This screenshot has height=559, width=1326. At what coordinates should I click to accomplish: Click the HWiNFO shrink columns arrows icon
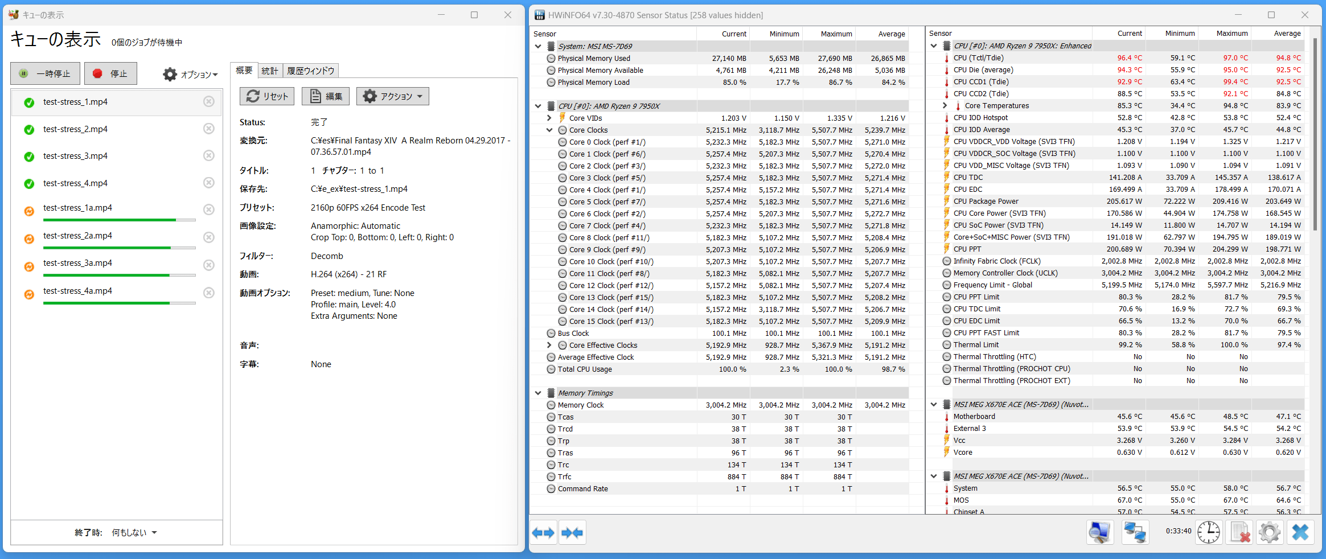click(572, 533)
